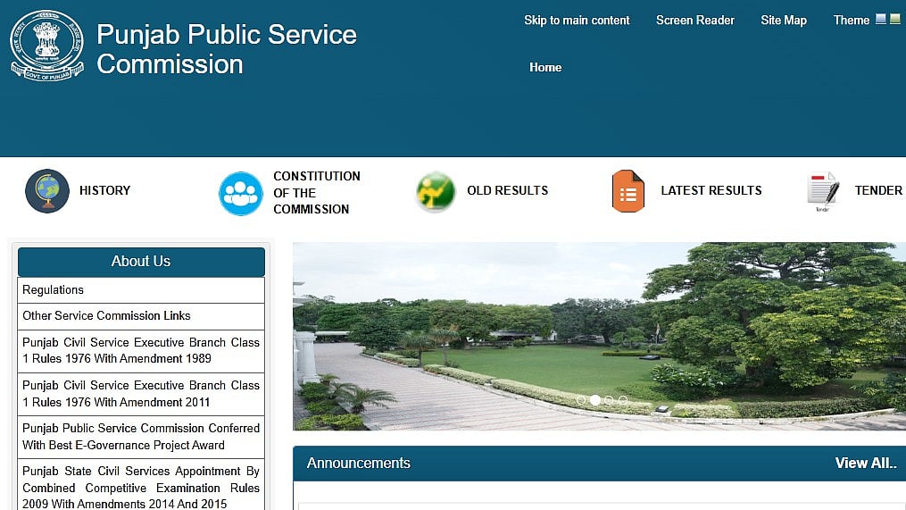Image resolution: width=906 pixels, height=510 pixels.
Task: Click the Latest Results orange document icon
Action: [628, 191]
